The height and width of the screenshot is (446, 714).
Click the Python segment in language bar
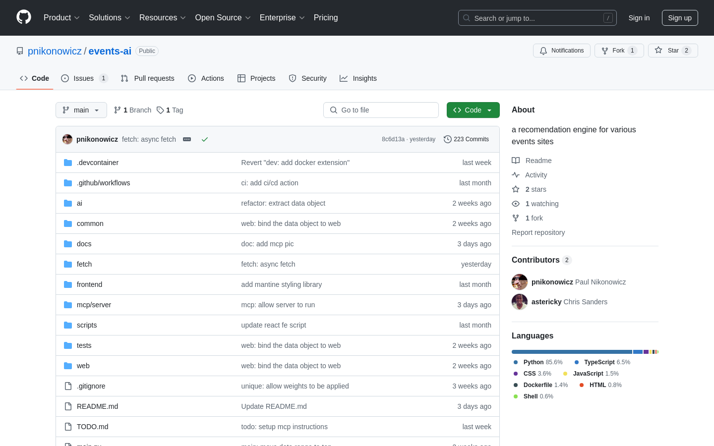(572, 352)
